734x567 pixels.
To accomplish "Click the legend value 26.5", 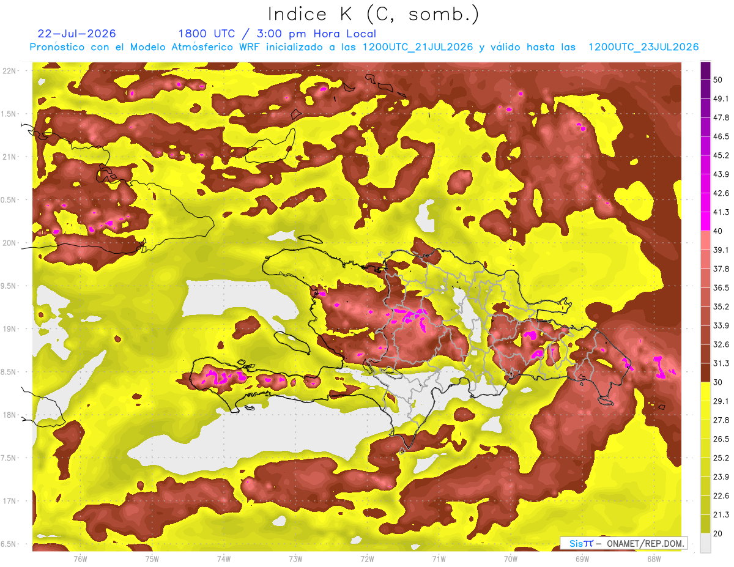I will (x=721, y=439).
